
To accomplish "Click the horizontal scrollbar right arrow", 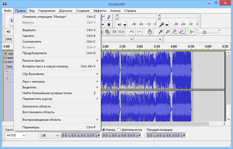I will (224, 124).
